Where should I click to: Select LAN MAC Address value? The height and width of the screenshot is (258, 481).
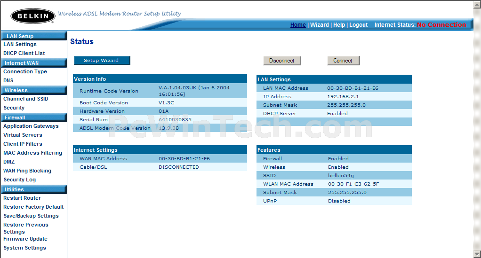click(353, 88)
